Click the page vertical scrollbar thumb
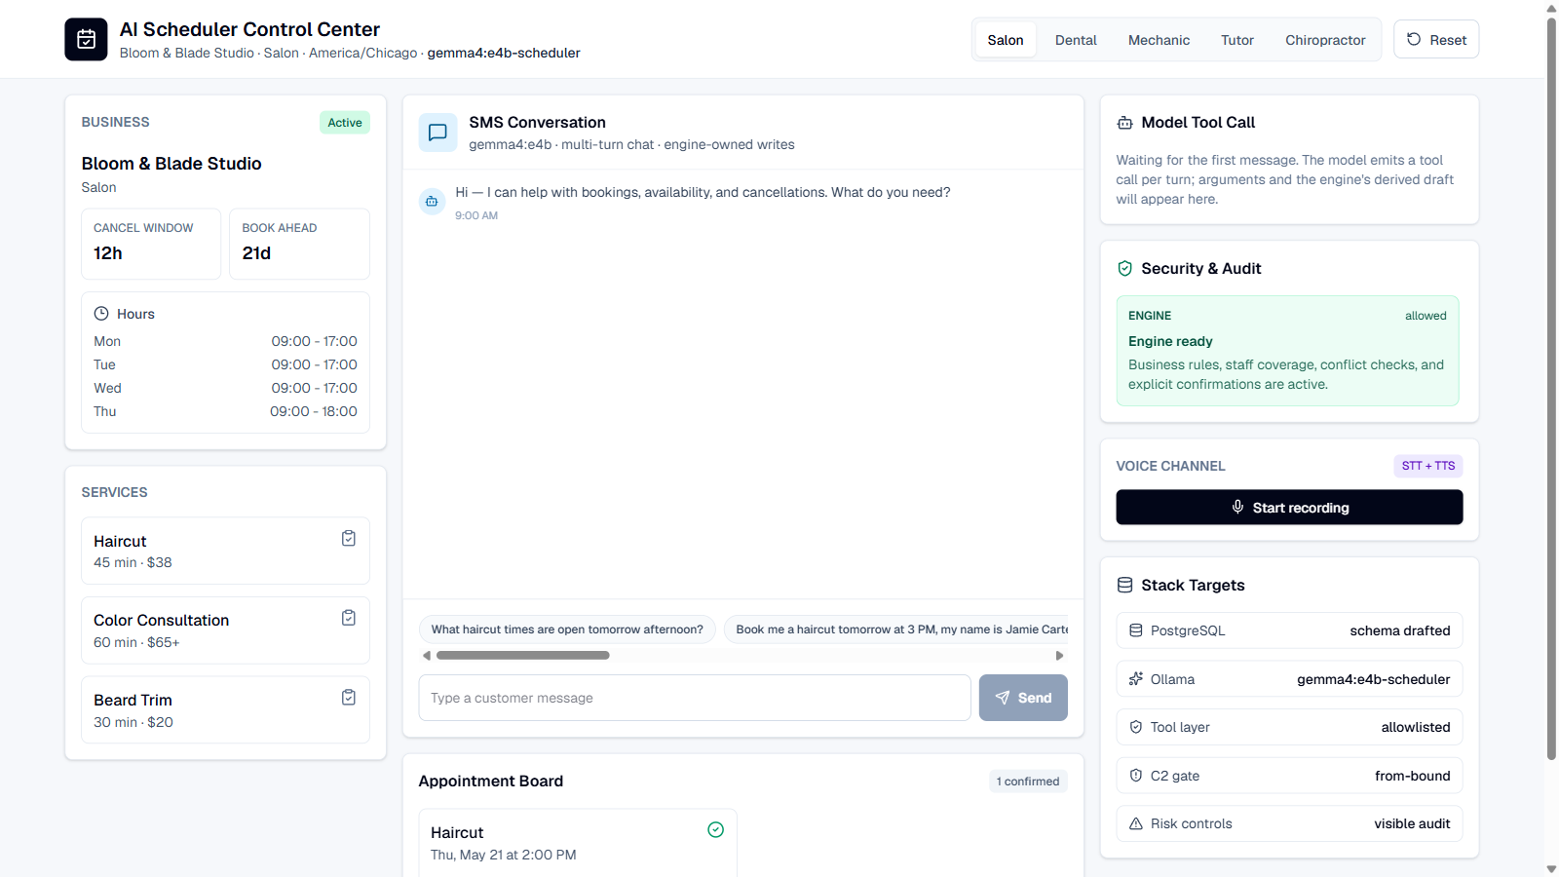This screenshot has height=877, width=1559. (1551, 388)
